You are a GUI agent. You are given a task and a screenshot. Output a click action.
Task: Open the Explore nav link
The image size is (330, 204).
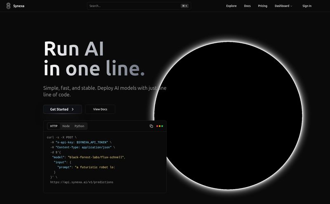click(x=231, y=6)
